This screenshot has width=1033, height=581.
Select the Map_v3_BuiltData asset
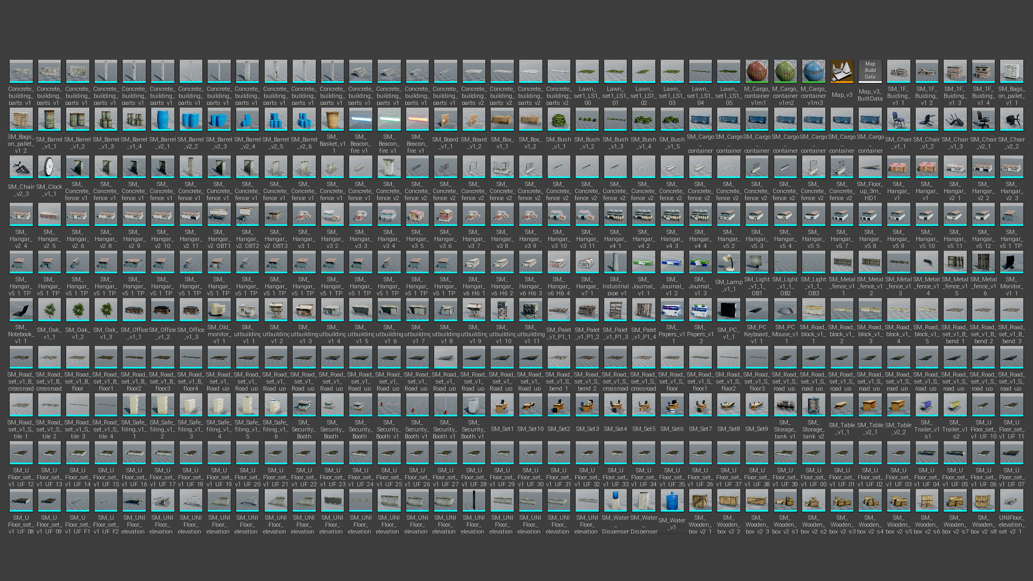coord(870,72)
